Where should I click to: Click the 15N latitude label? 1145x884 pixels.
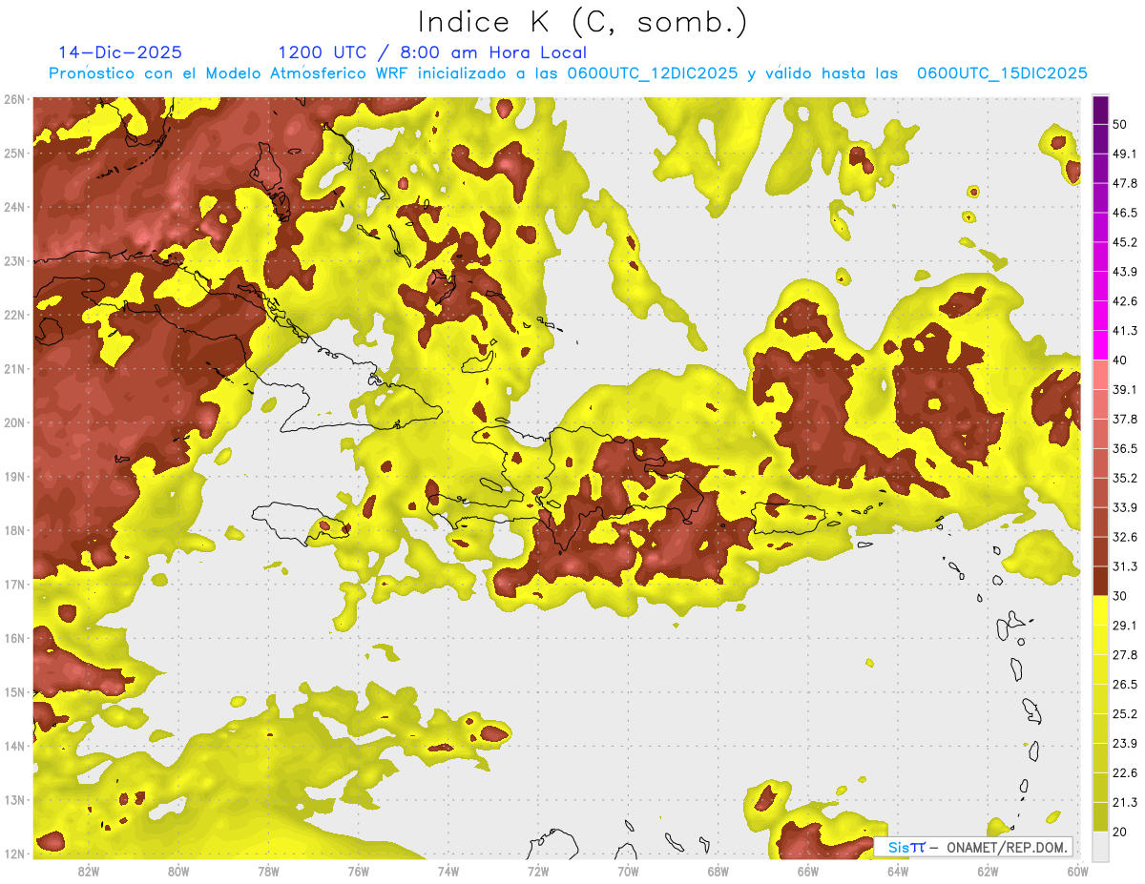tap(14, 692)
